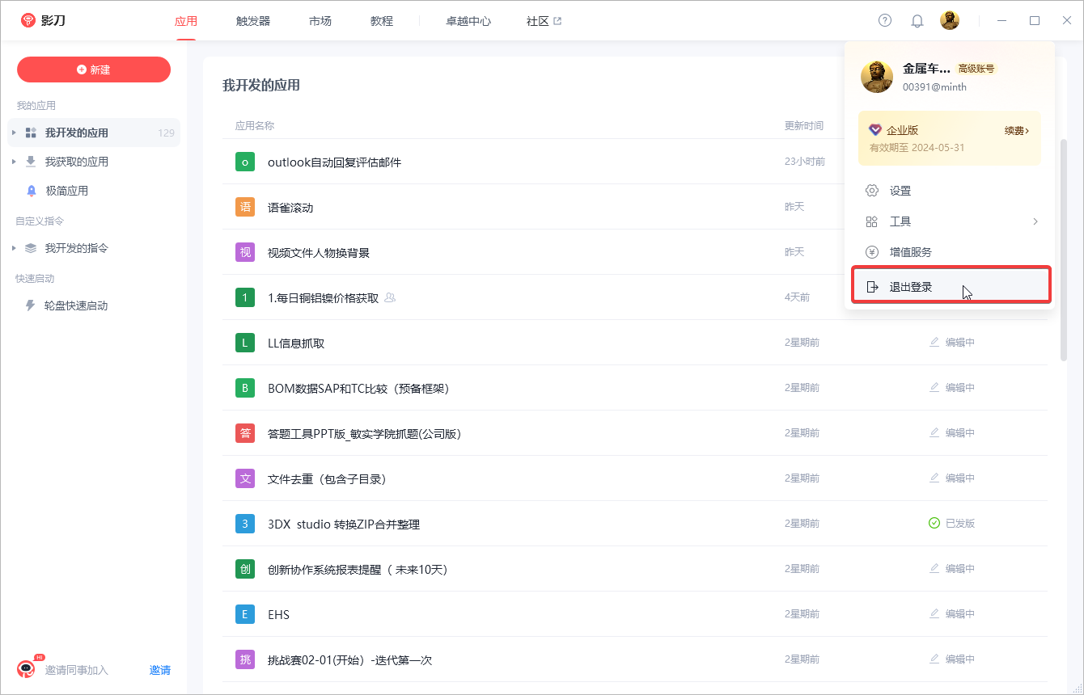Click the 邀请 link at bottom left
The height and width of the screenshot is (695, 1084).
point(160,670)
